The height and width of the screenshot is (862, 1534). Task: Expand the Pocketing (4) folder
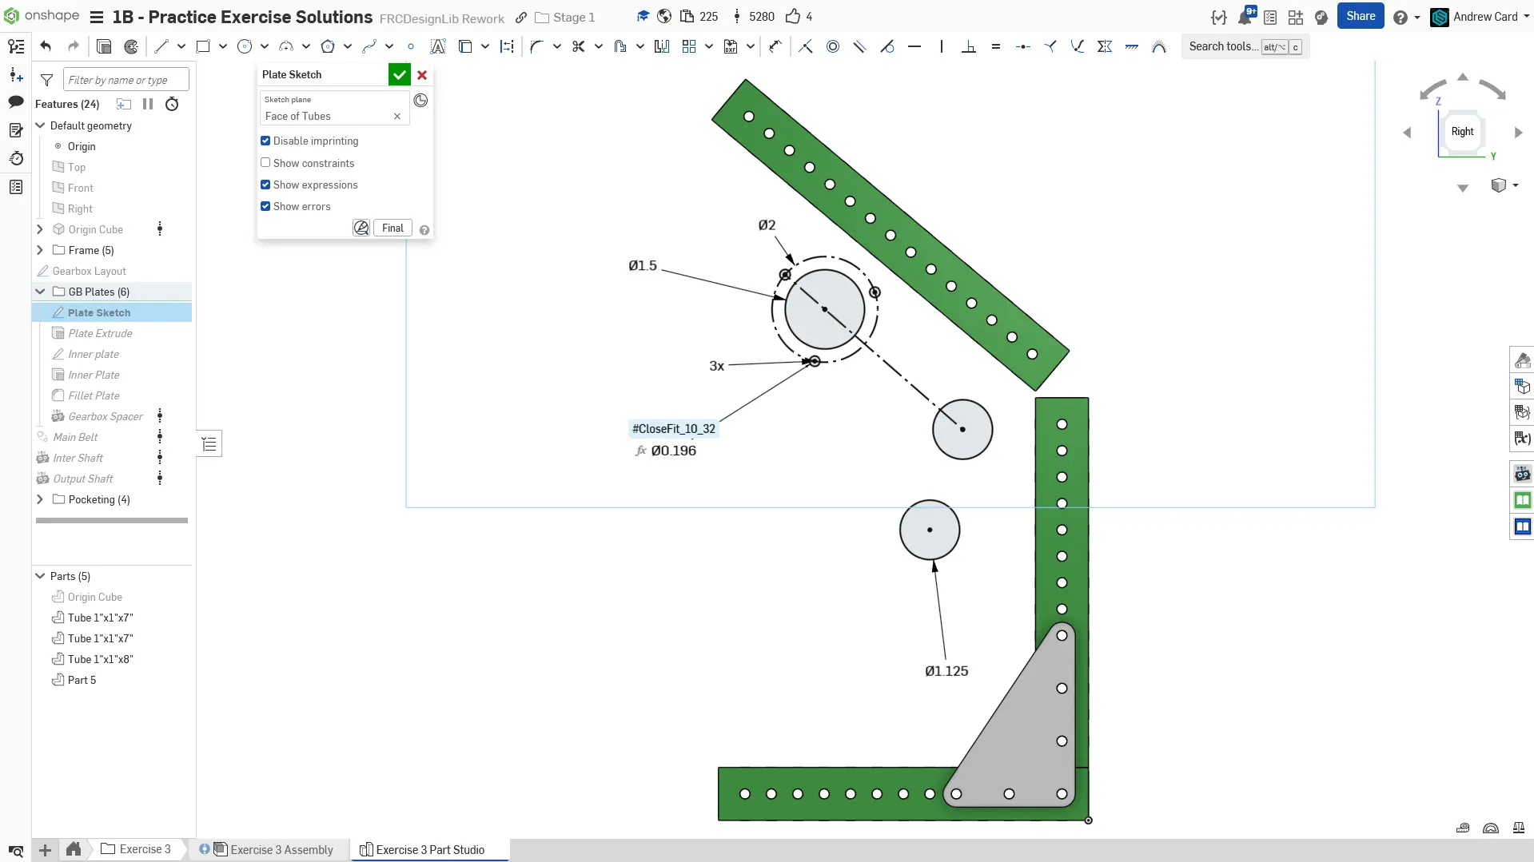[x=40, y=499]
